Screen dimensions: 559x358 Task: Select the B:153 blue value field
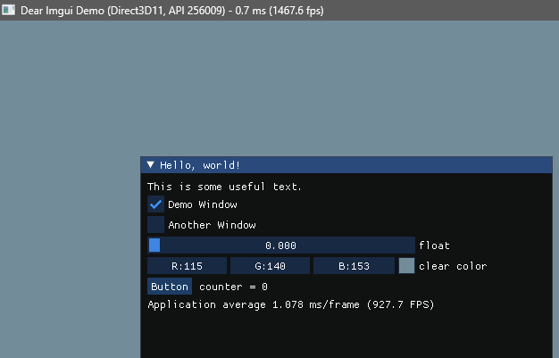[354, 266]
